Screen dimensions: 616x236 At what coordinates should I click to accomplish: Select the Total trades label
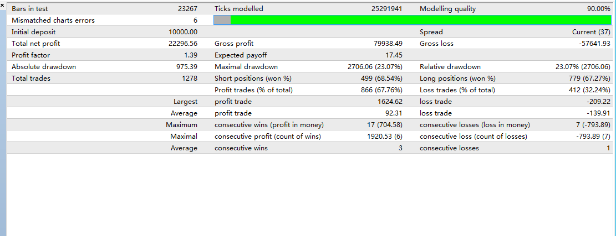click(x=31, y=78)
